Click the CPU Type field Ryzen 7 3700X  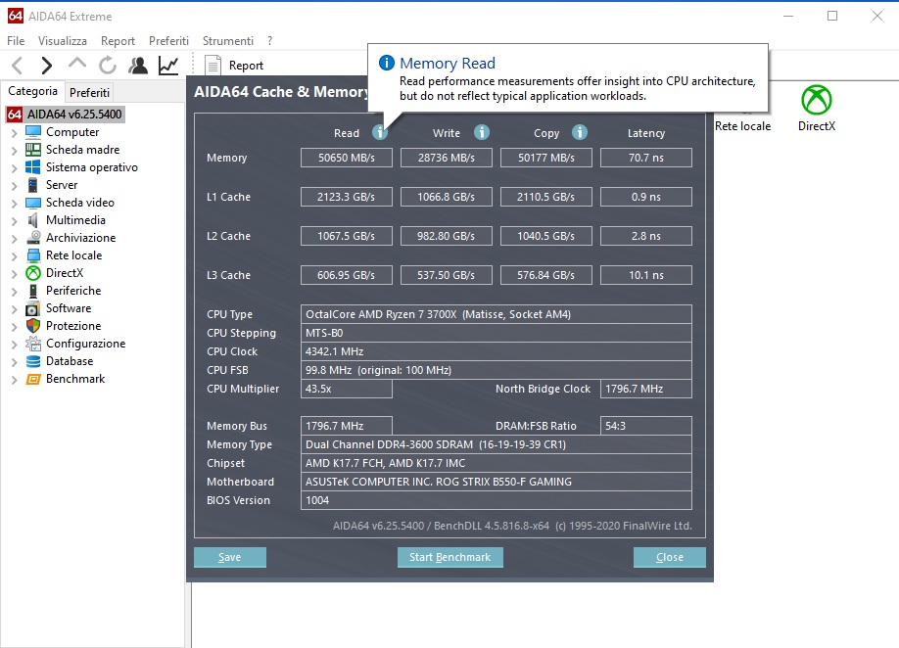pyautogui.click(x=496, y=314)
